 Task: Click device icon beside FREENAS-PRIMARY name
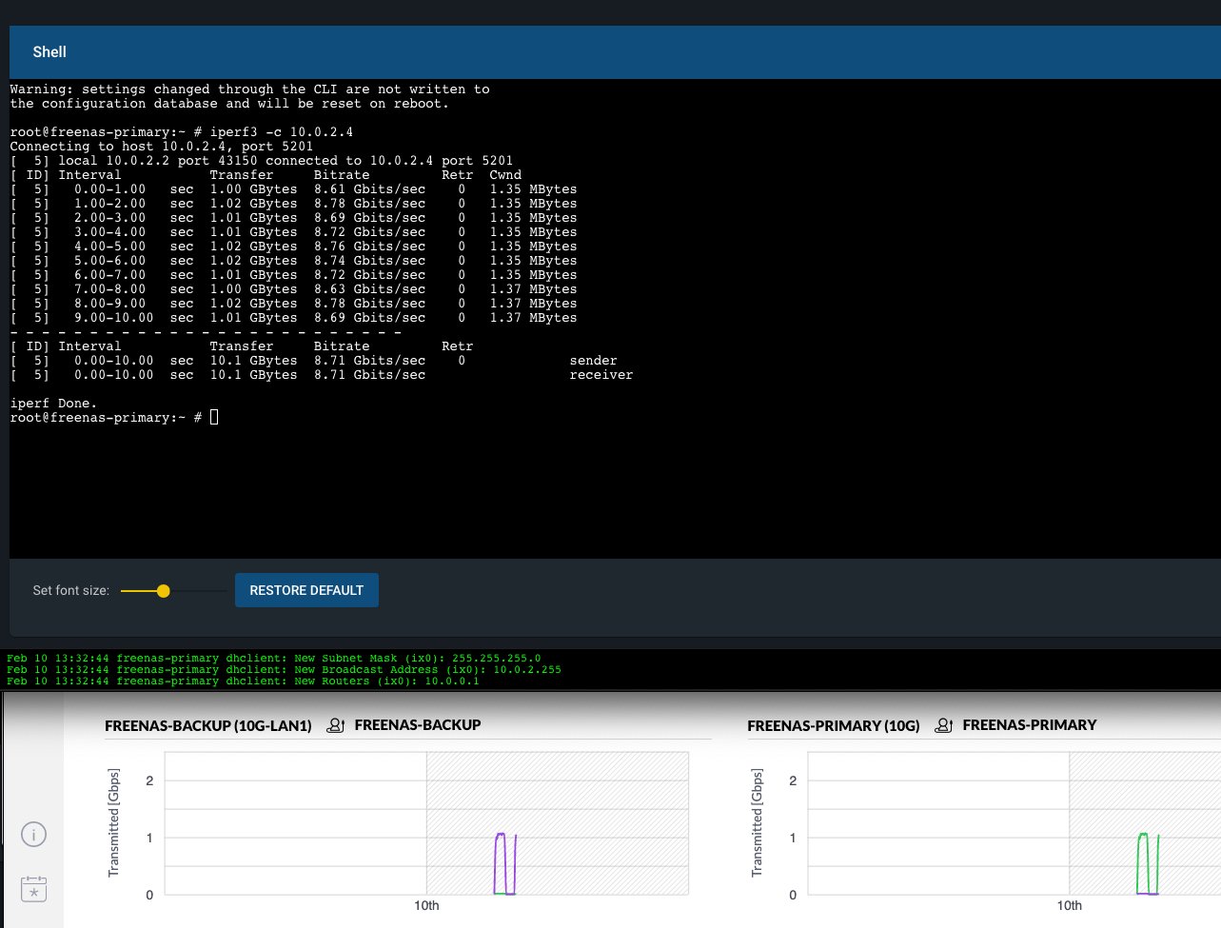943,725
